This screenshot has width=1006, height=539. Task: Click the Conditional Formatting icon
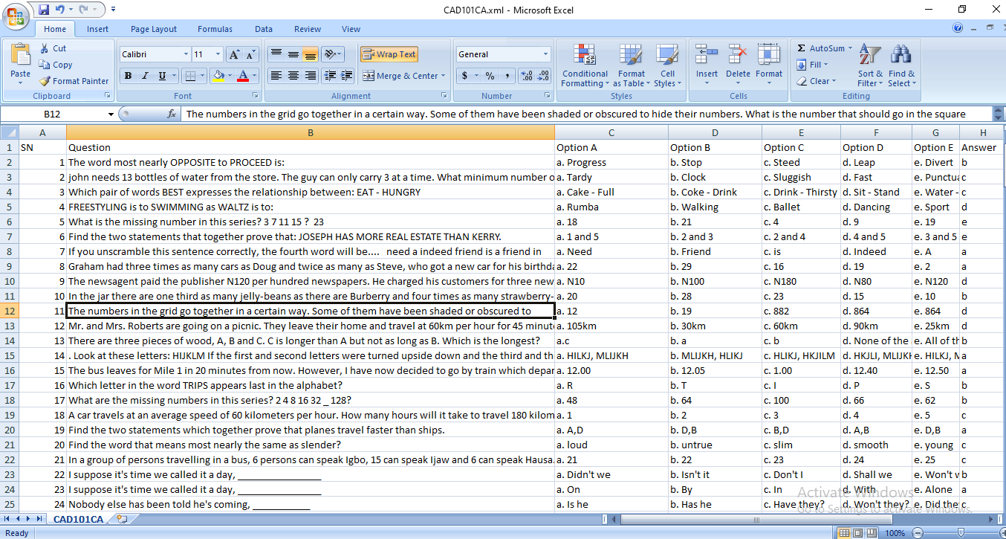(585, 55)
